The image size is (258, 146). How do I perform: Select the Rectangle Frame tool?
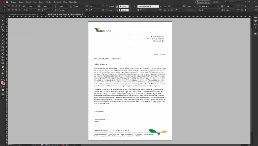coord(3,47)
